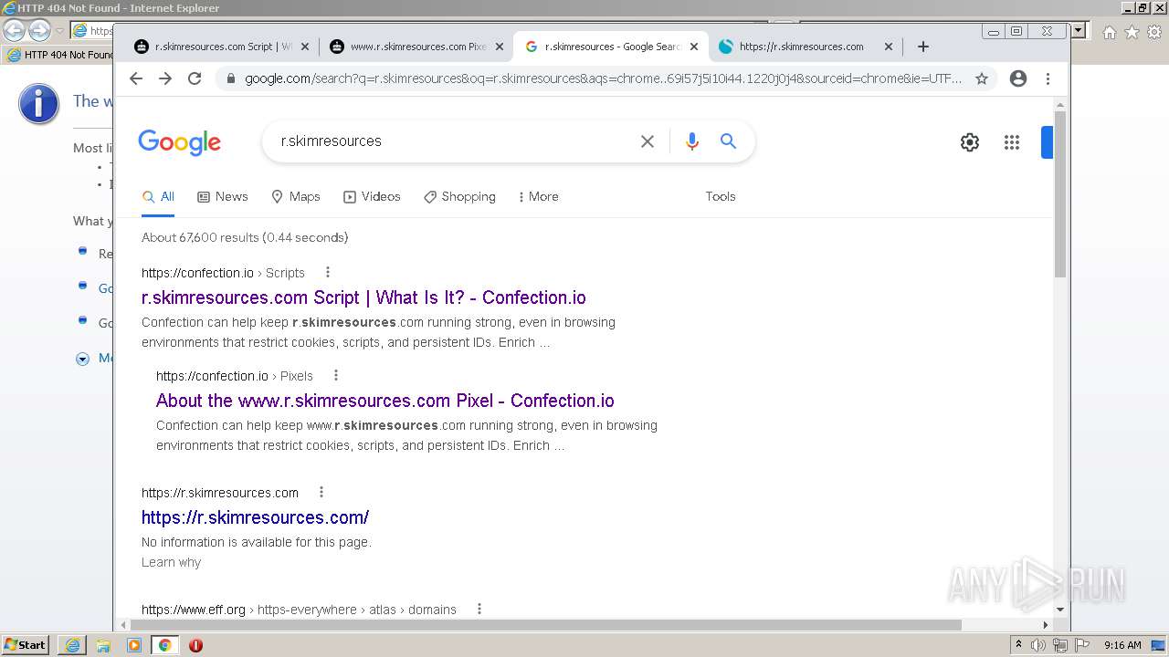Start voice search with the microphone
The image size is (1169, 657).
coord(692,141)
